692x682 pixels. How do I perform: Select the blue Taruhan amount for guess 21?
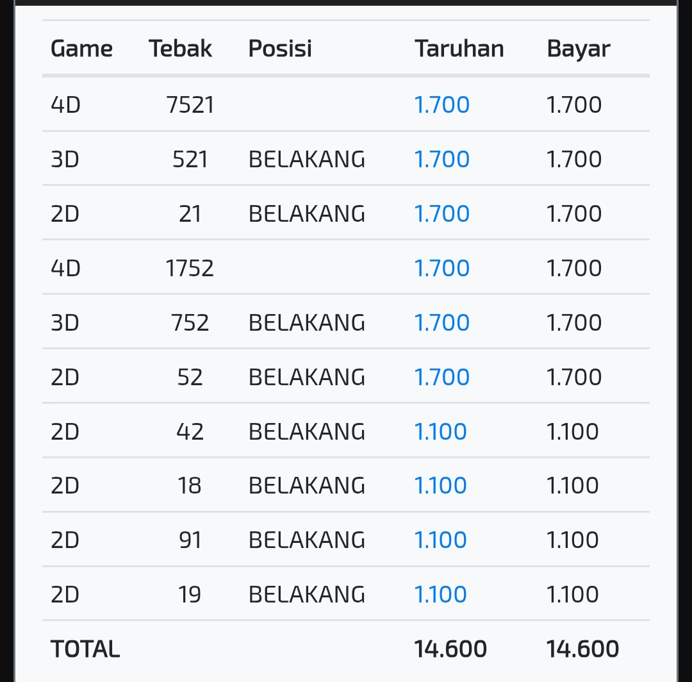pos(442,213)
